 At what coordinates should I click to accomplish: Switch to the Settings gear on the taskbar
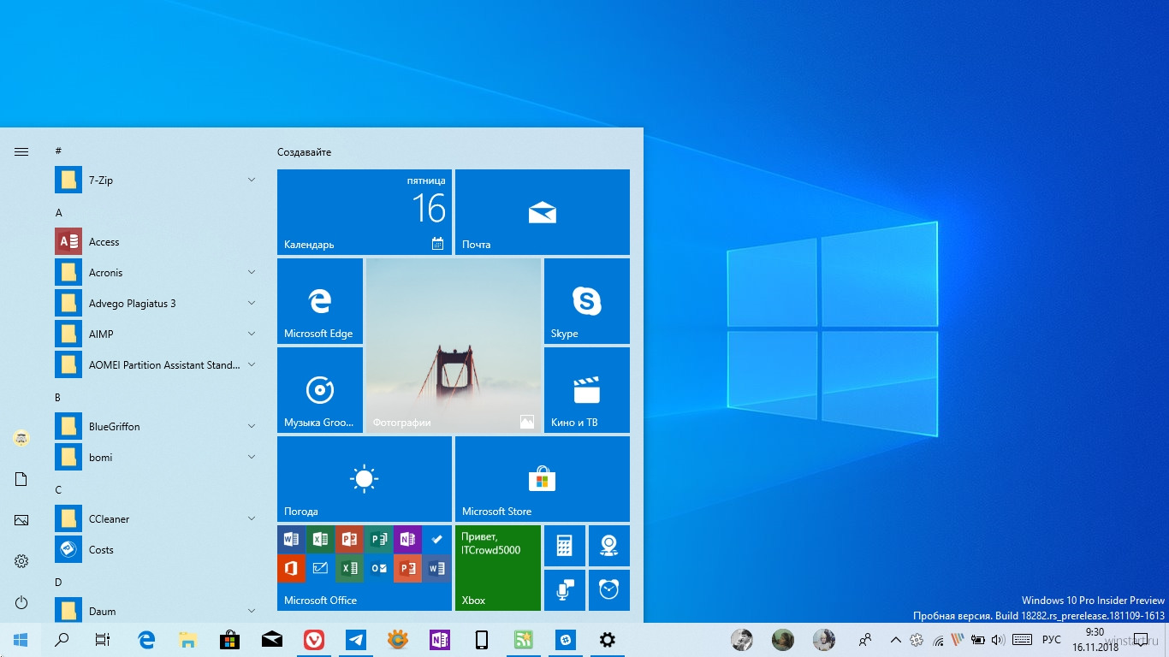607,640
